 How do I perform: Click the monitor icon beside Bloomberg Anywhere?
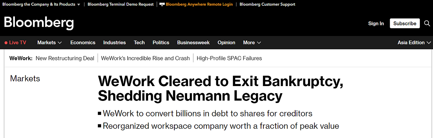coord(162,4)
